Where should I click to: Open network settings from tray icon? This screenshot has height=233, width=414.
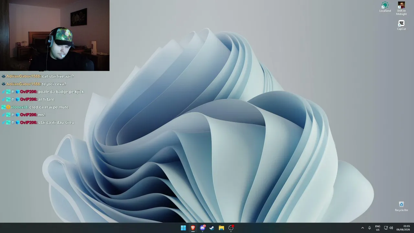coord(386,228)
